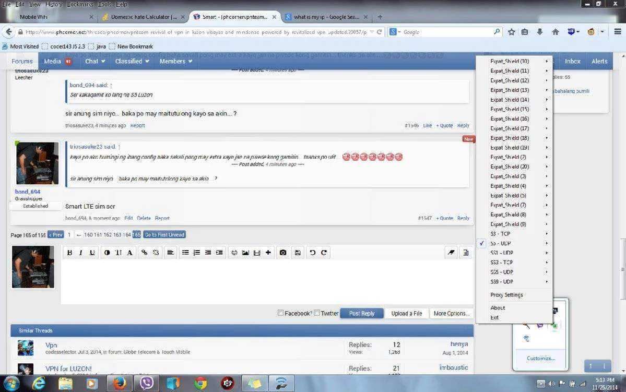Screen dimensions: 626x392
Task: Undo last edit in editor
Action: pos(313,253)
